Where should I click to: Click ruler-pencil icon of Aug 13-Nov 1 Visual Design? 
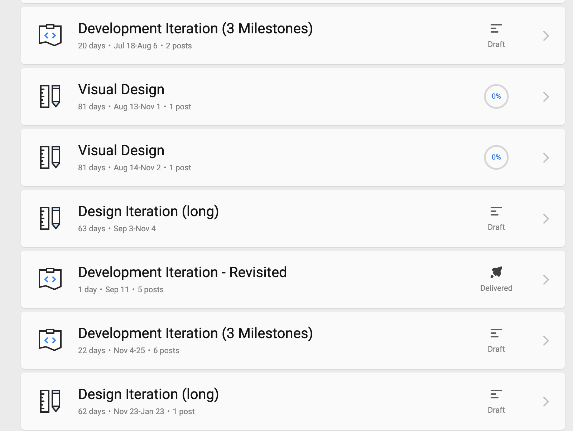[x=50, y=96]
